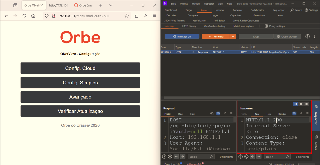Select Render view in Response panel
Screen dimensions: 320x165
tap(282, 114)
